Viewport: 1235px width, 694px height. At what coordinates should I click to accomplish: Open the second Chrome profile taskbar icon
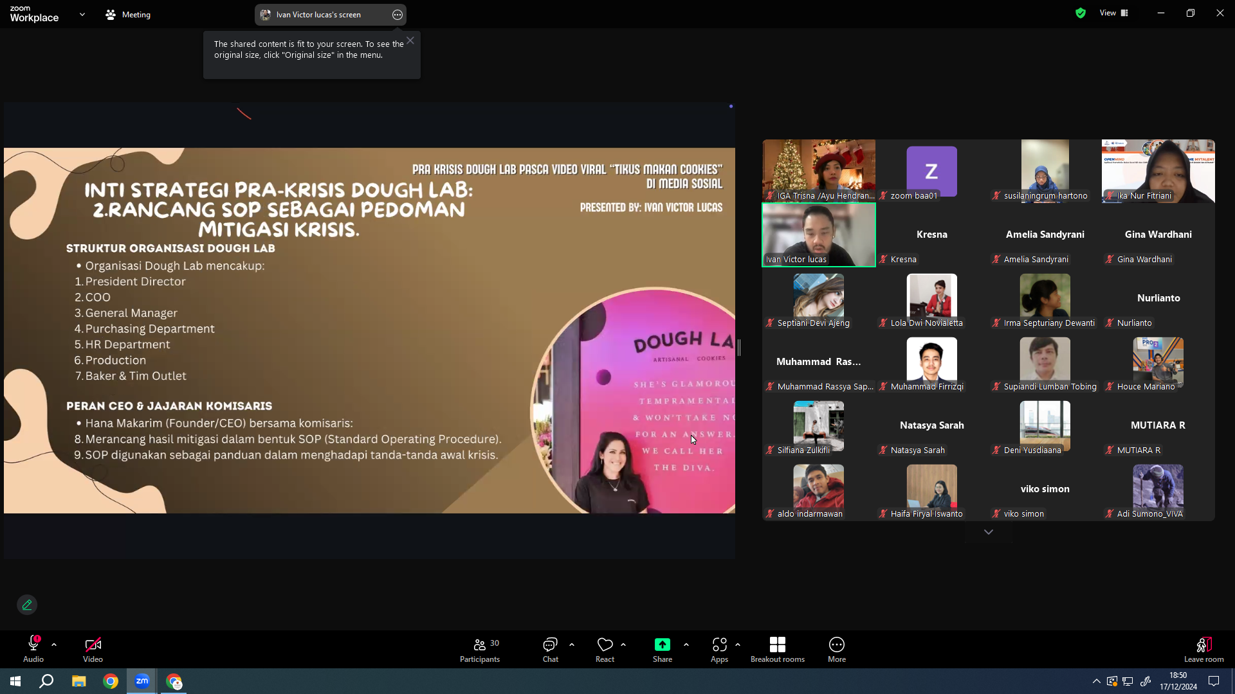click(x=174, y=681)
